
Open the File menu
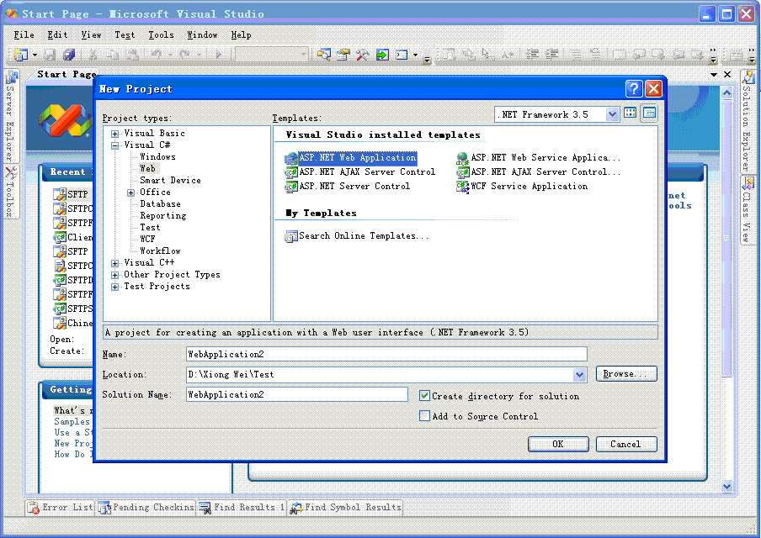24,35
